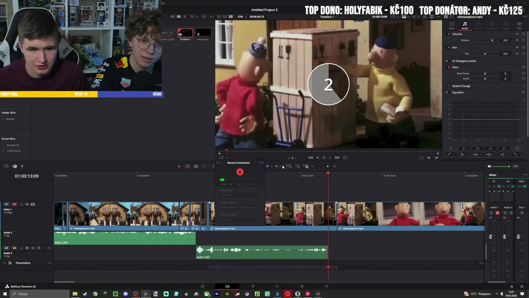Switch inspector to the Audio tab
The height and width of the screenshot is (298, 529).
pos(465,26)
